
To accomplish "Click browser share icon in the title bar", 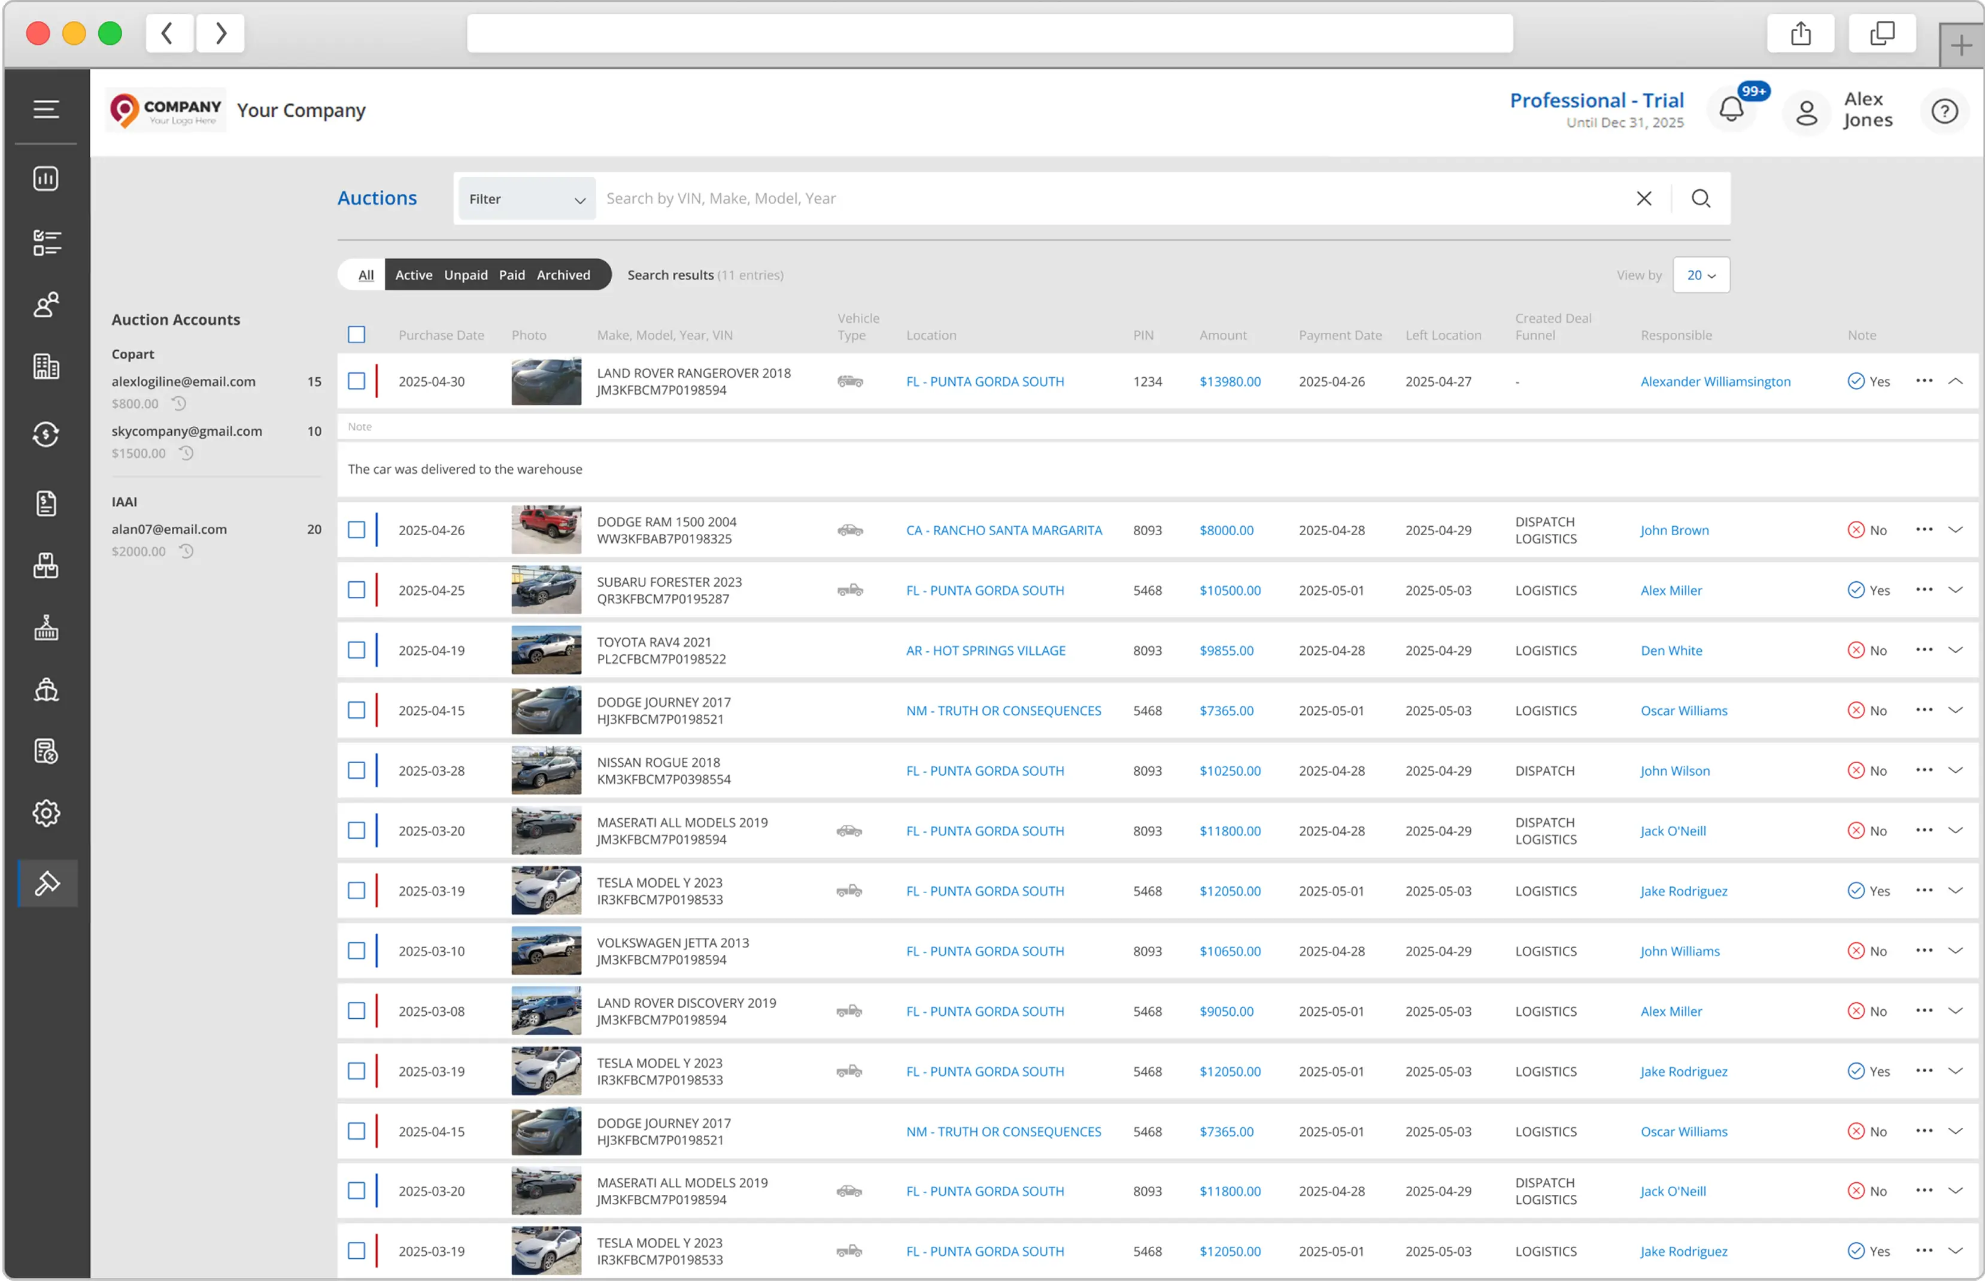I will pyautogui.click(x=1801, y=34).
